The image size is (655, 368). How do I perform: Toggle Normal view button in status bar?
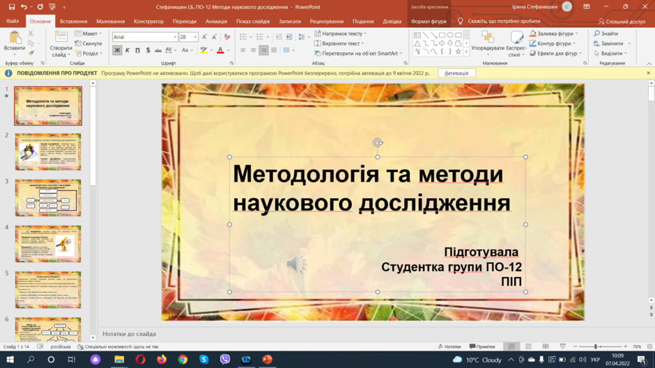pyautogui.click(x=511, y=346)
